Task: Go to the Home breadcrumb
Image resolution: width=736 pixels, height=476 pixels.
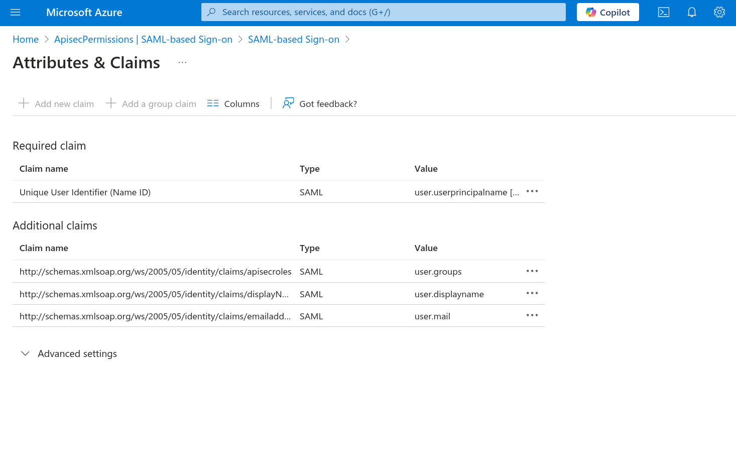Action: (26, 40)
